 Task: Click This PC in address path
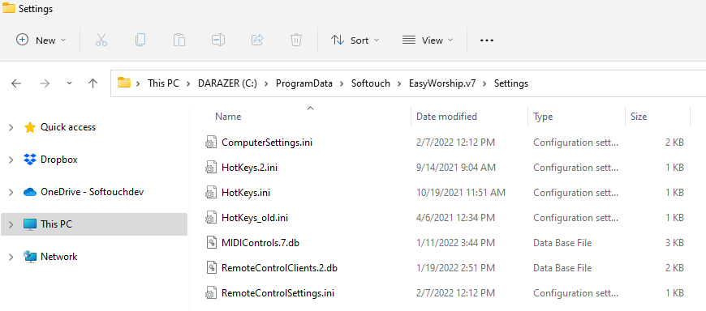[x=163, y=83]
